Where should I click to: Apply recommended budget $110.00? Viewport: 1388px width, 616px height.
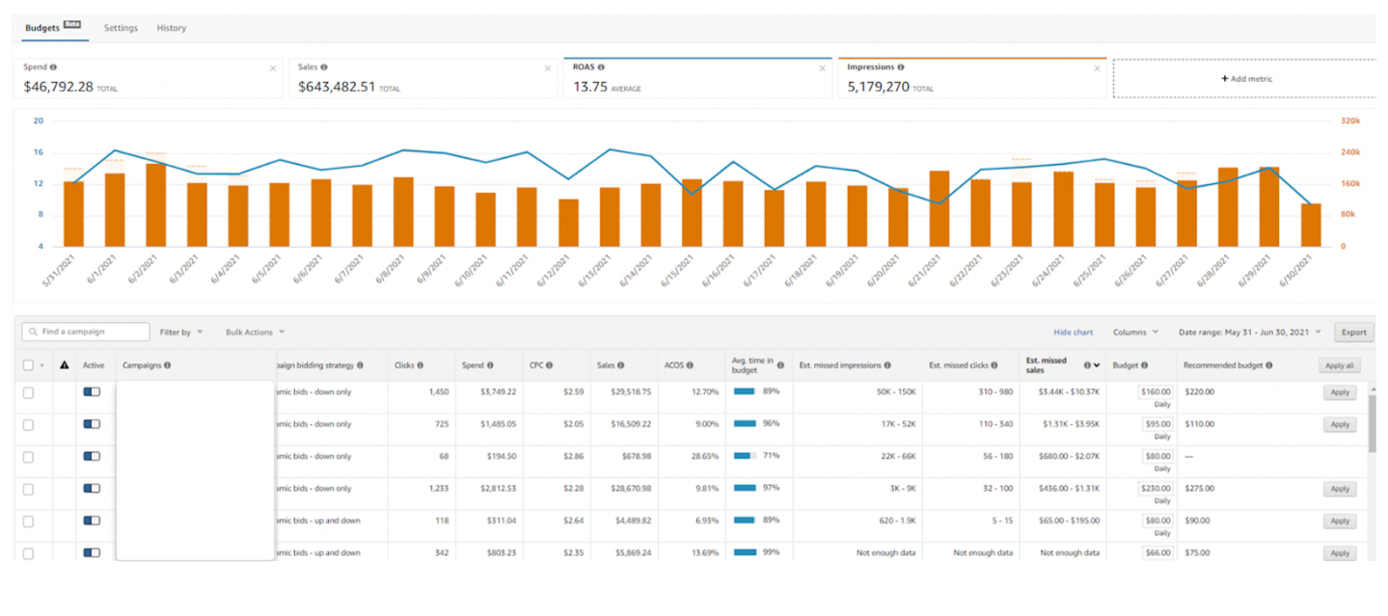click(x=1340, y=424)
